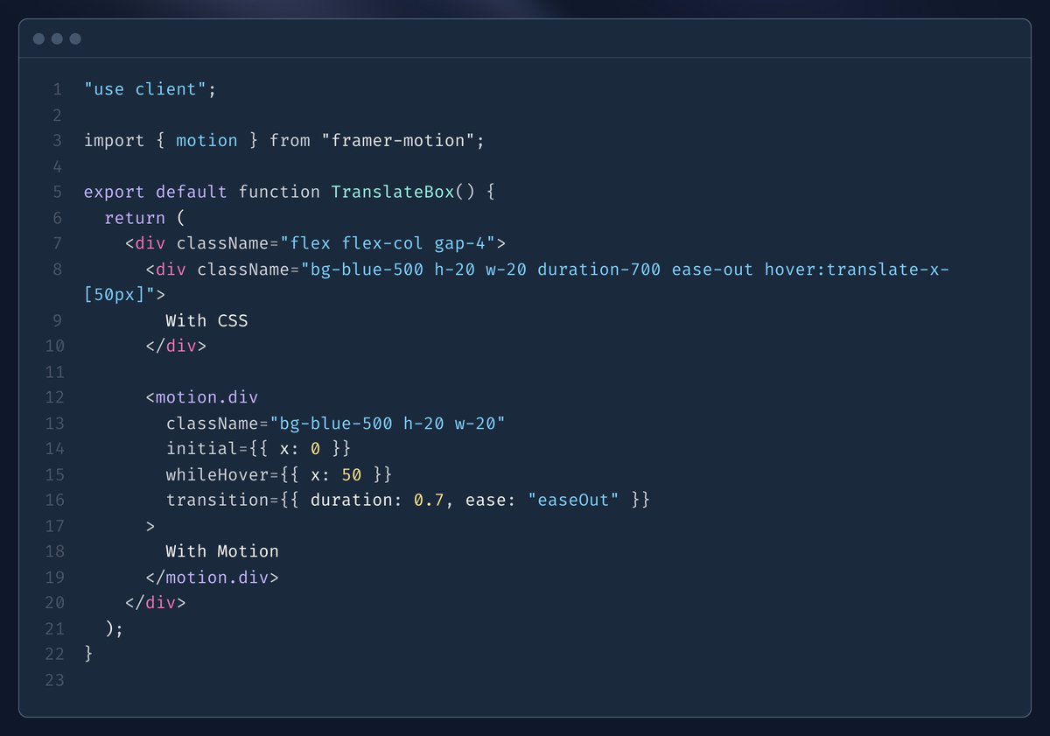Click line number 12 in the gutter
This screenshot has height=736, width=1050.
tap(54, 397)
